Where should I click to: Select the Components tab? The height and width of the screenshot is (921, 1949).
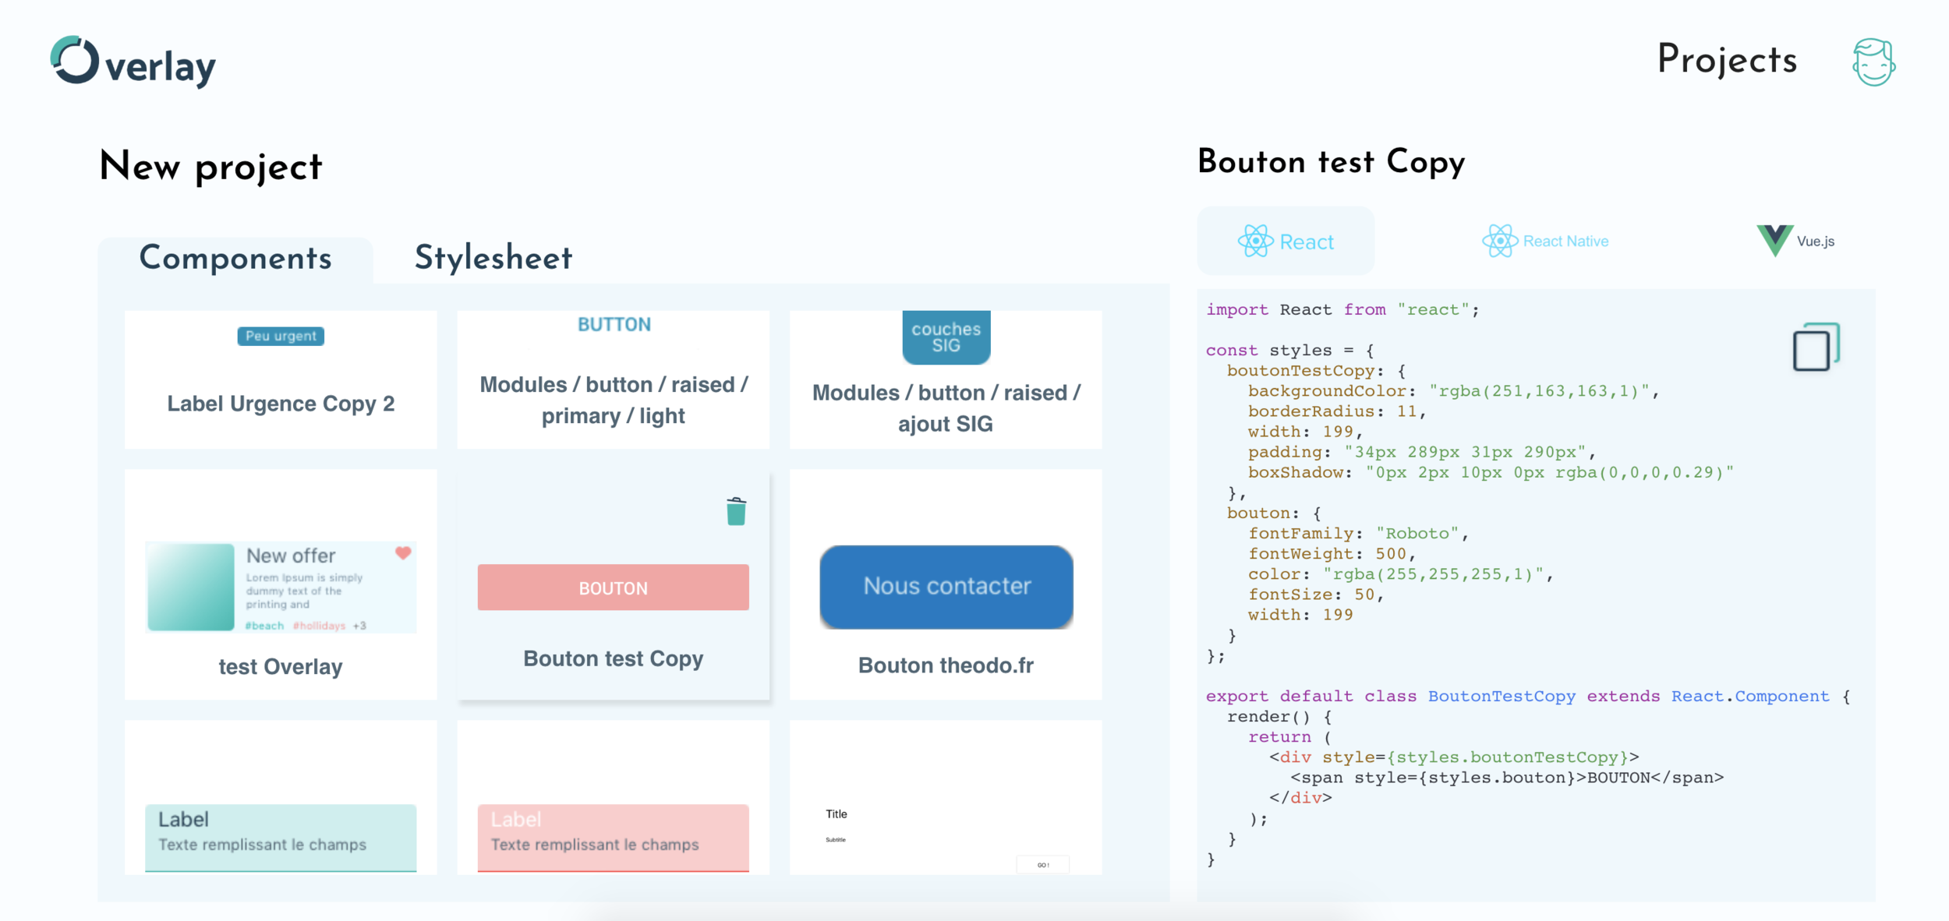tap(235, 258)
